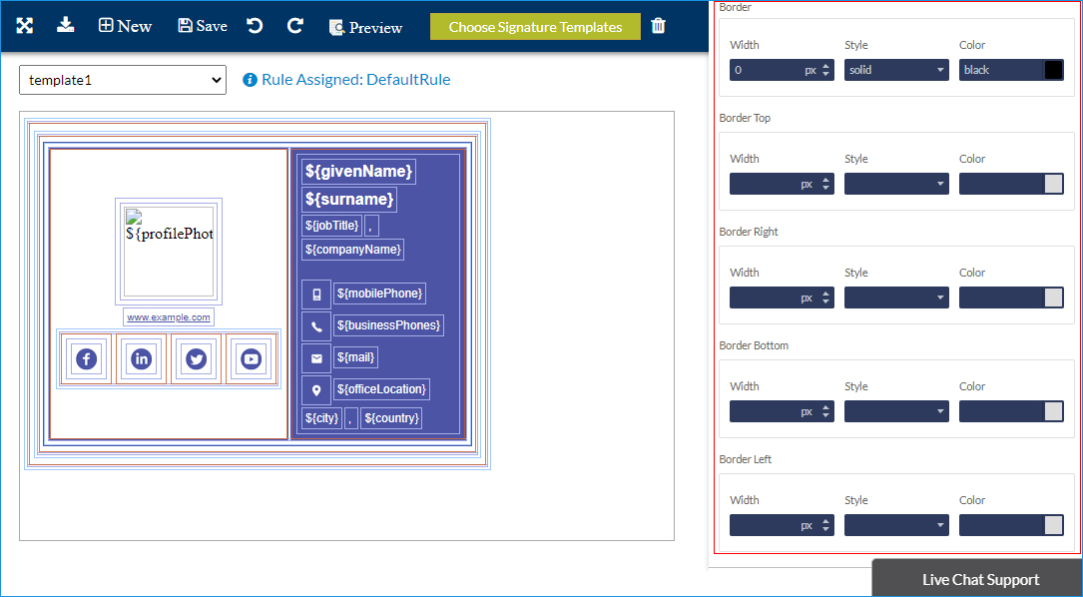This screenshot has width=1083, height=597.
Task: Select the YouTube icon in signature
Action: (251, 359)
